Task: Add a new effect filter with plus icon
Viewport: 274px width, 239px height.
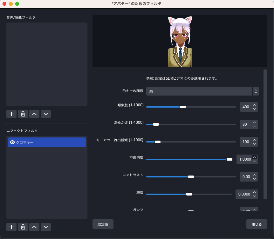Action: click(11, 227)
